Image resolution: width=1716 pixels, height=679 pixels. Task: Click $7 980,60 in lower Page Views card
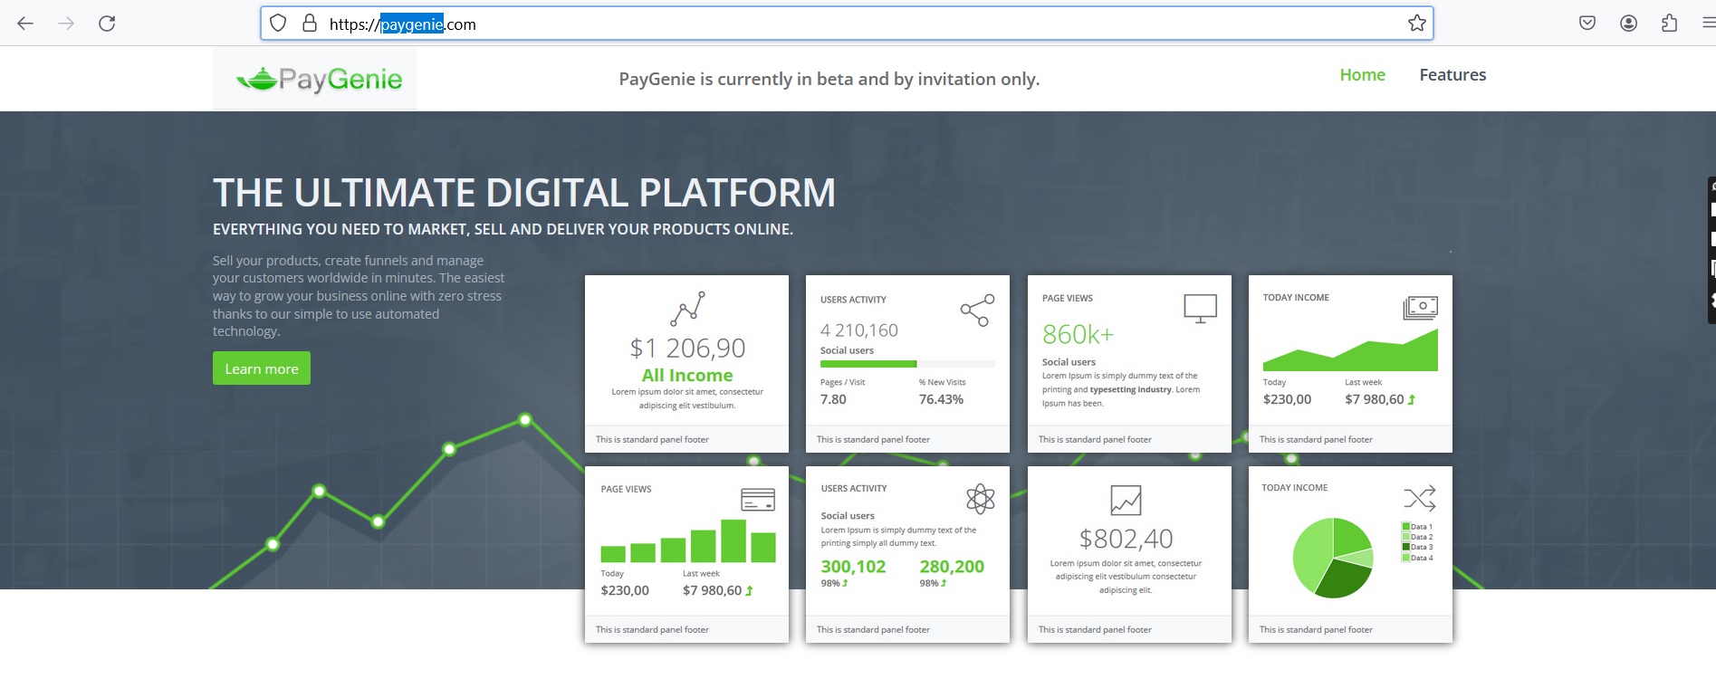click(712, 590)
